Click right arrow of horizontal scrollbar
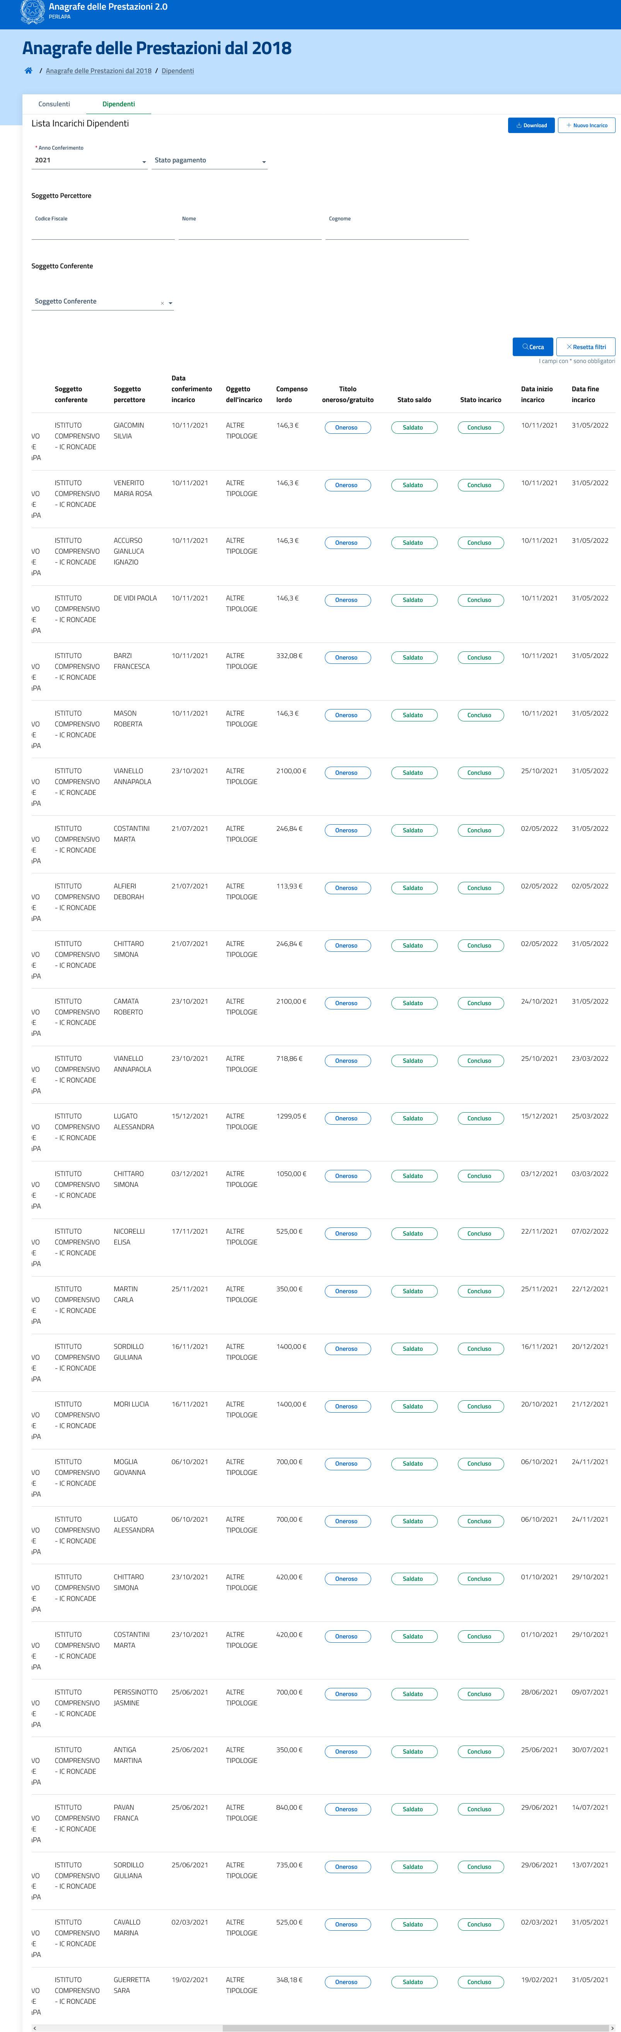The image size is (621, 2032). 612,2028
